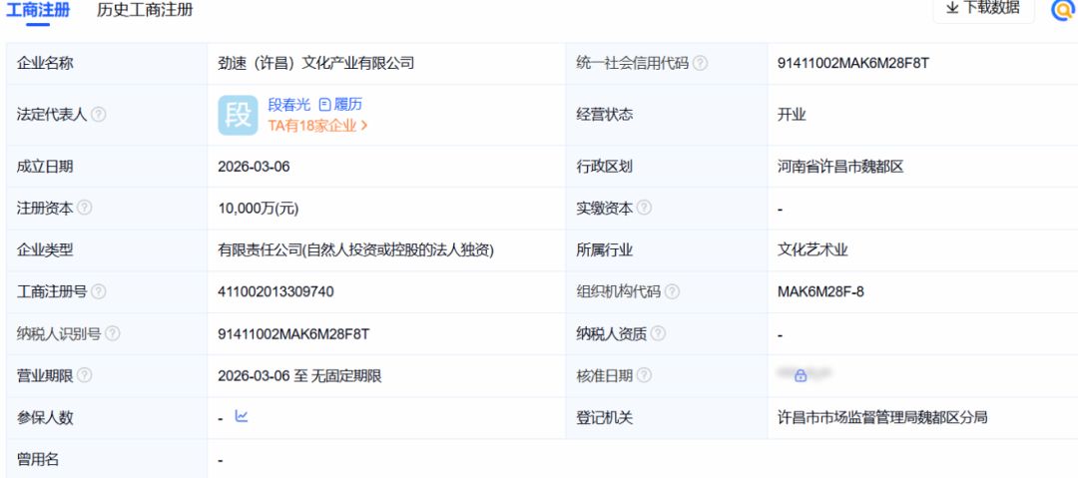
Task: Select credit code 91411002MAK6M28F8T beside 统一社会信用代码
Action: [853, 63]
